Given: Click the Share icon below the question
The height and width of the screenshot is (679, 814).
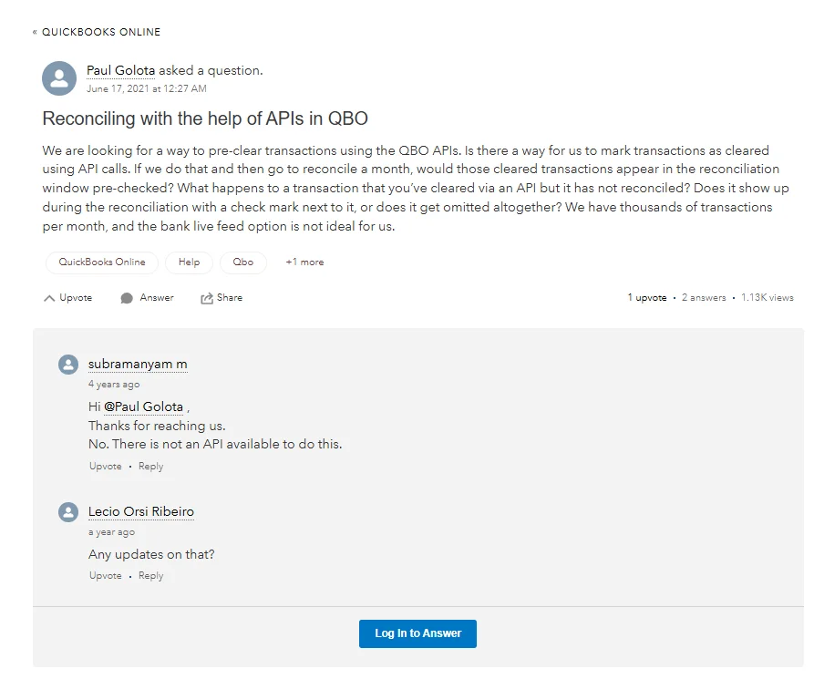Looking at the screenshot, I should pyautogui.click(x=207, y=298).
